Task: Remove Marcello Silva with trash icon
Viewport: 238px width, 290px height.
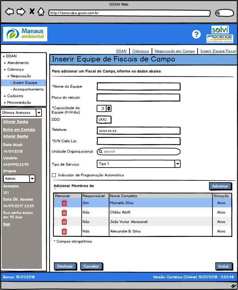Action: tap(64, 203)
